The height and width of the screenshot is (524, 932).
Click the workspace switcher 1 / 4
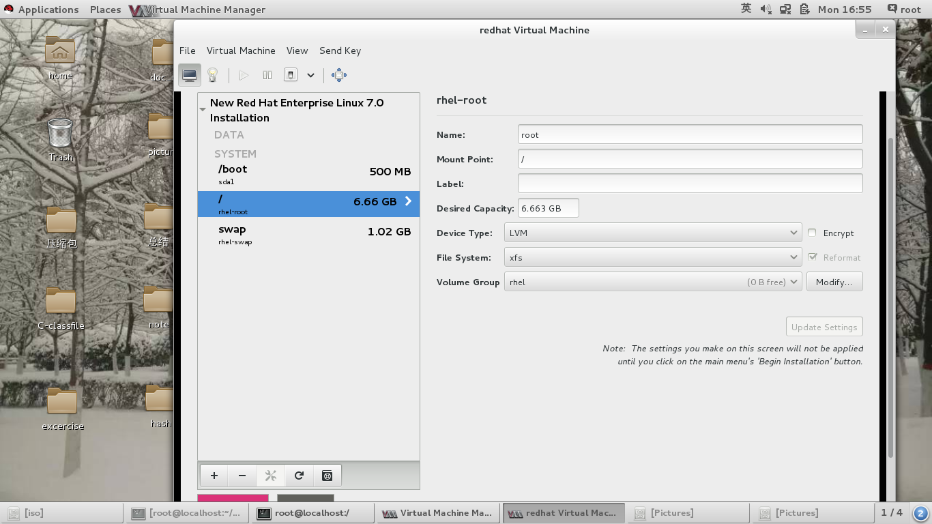(x=892, y=512)
